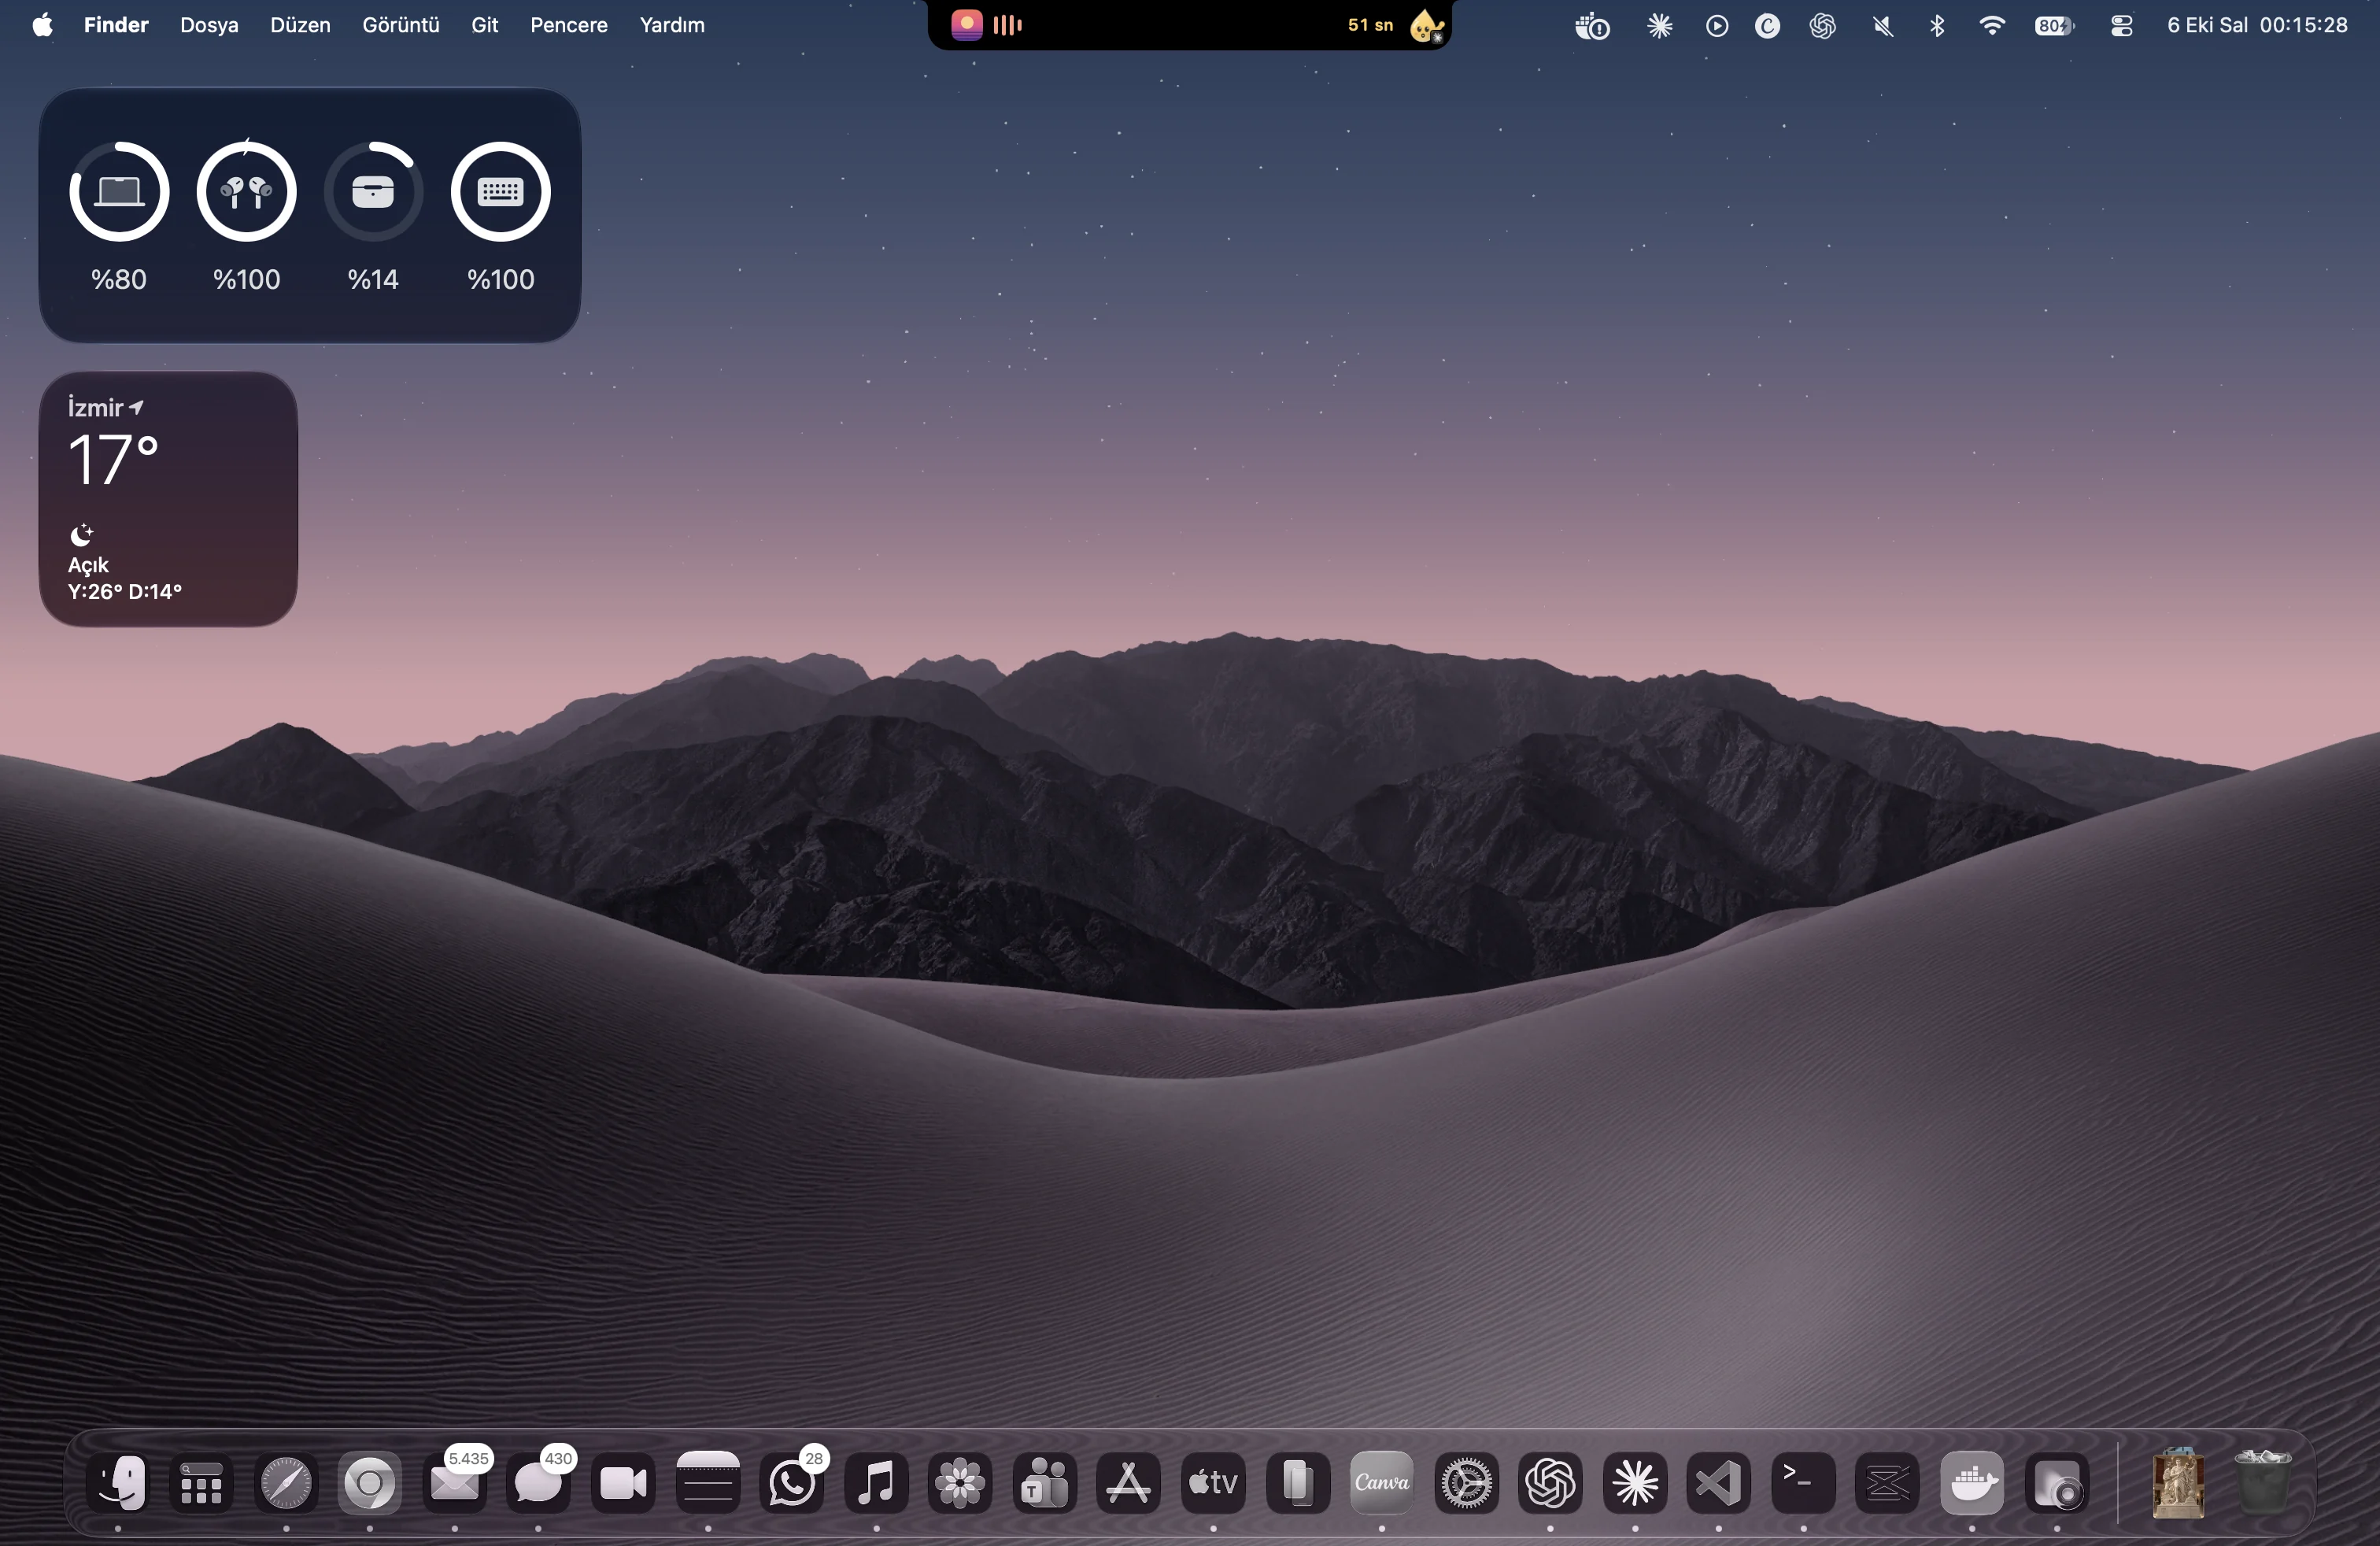Toggle muted sound icon in menu bar
Image resolution: width=2380 pixels, height=1546 pixels.
(x=1883, y=26)
